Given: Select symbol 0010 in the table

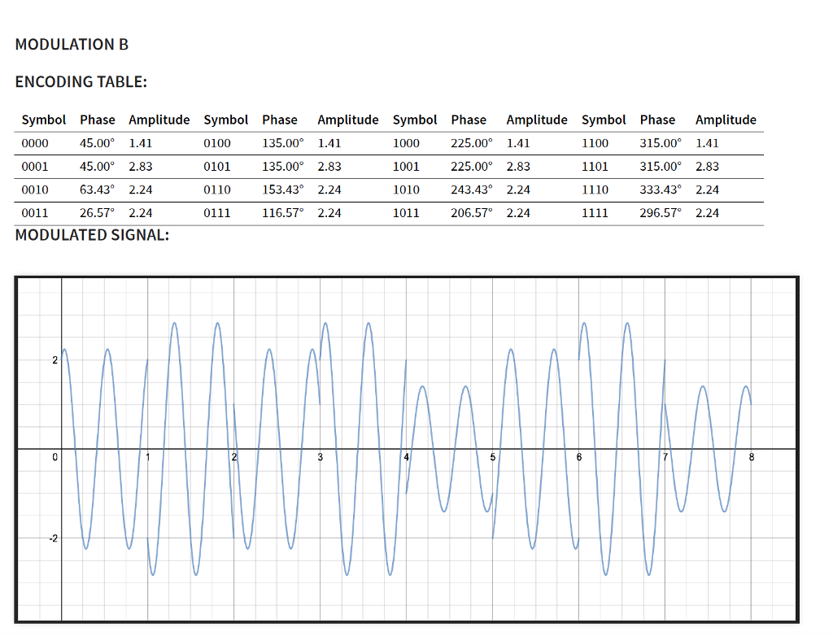Looking at the screenshot, I should [x=35, y=189].
